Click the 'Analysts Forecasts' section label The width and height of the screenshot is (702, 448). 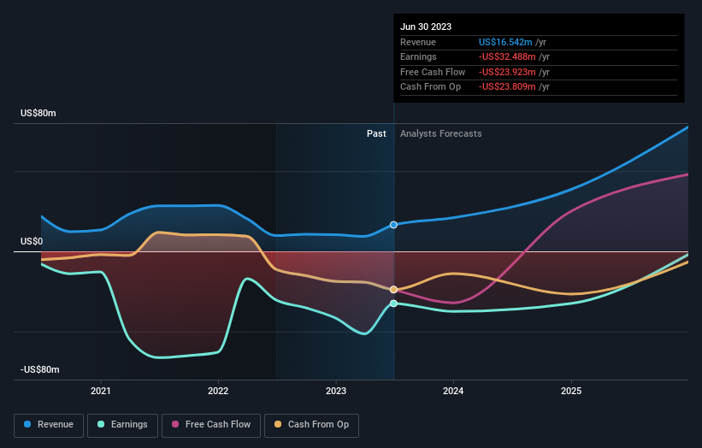441,134
